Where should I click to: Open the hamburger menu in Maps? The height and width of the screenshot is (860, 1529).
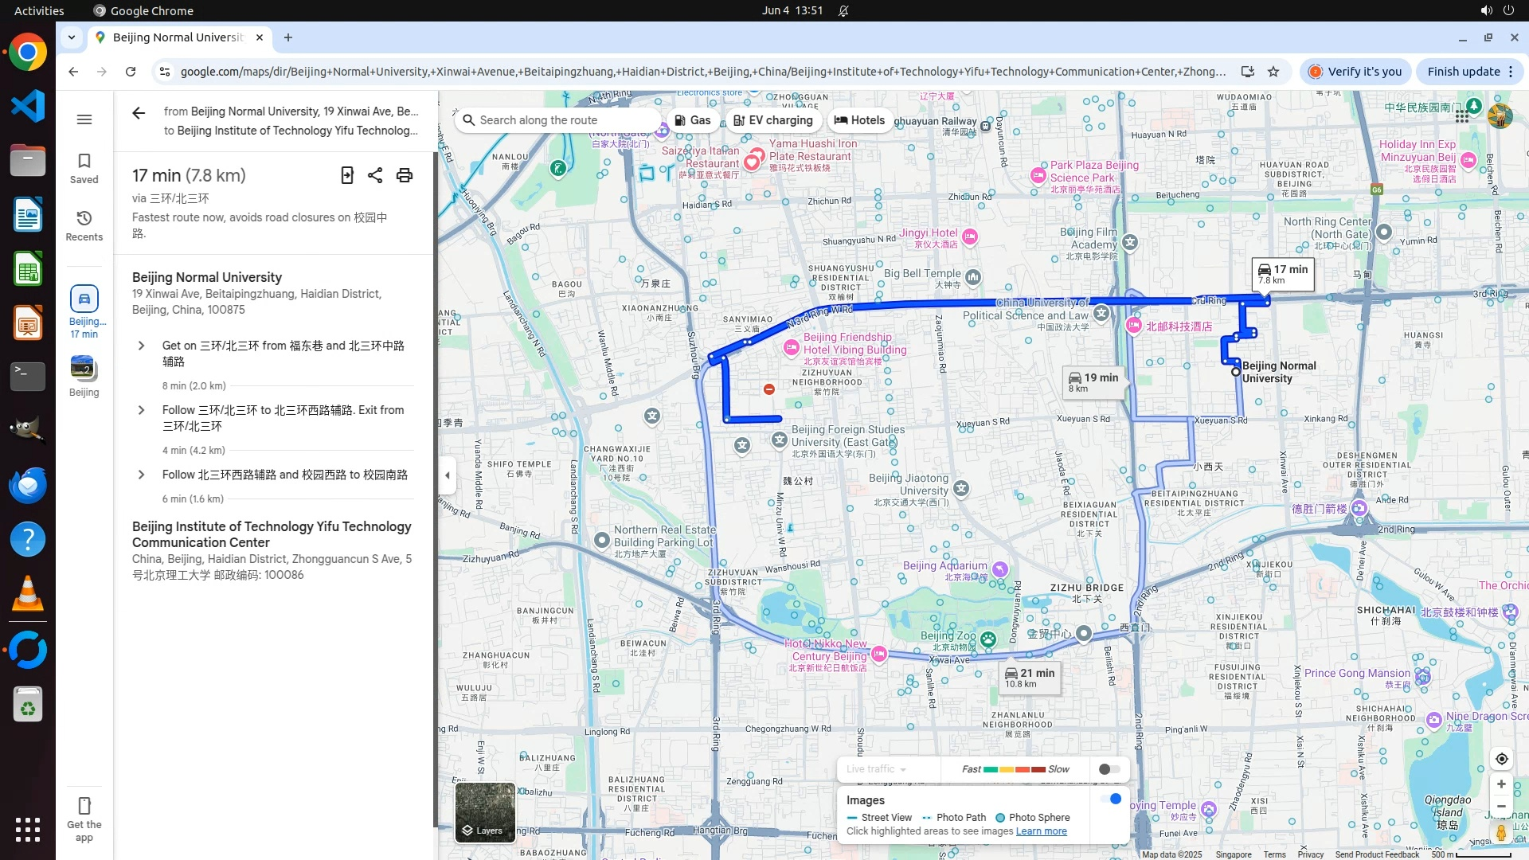coord(84,119)
